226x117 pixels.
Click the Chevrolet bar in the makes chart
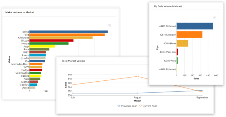point(61,38)
